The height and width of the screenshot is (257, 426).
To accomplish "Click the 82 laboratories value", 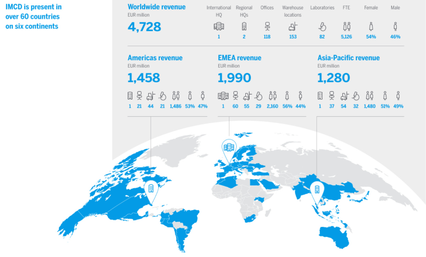I will (x=322, y=37).
